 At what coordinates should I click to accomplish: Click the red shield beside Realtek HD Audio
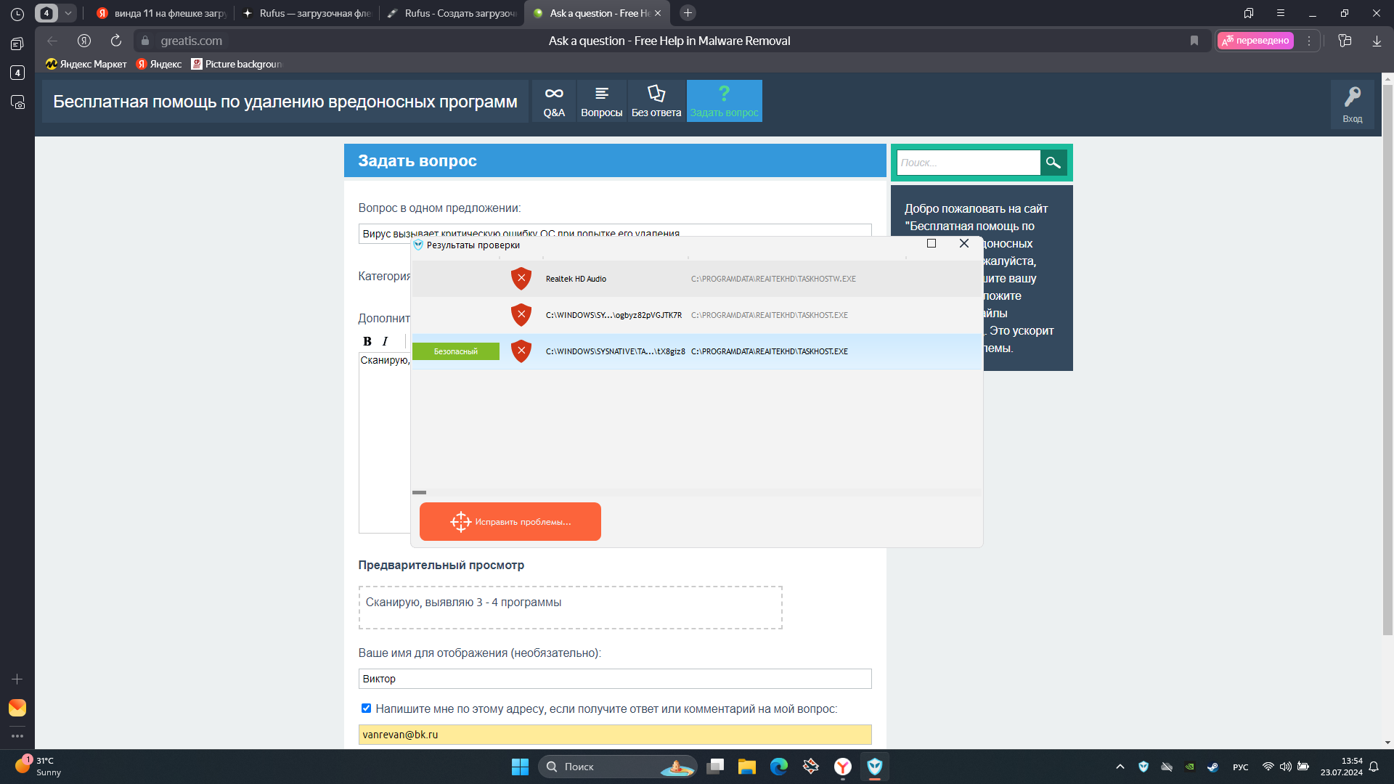(521, 279)
